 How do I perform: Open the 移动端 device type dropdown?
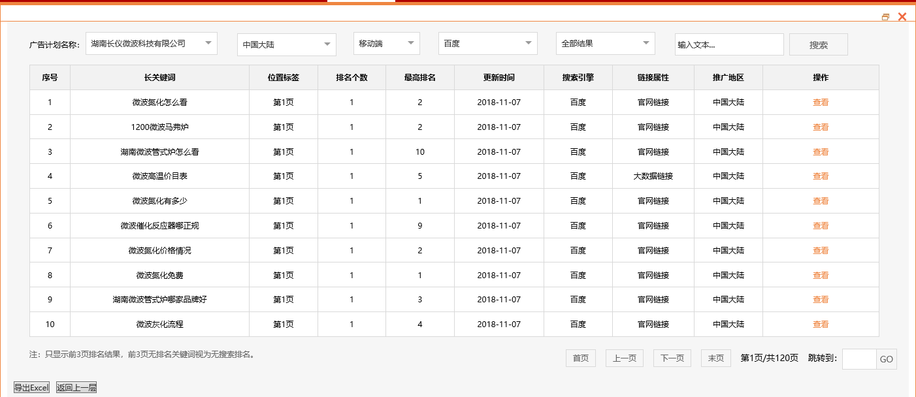pyautogui.click(x=386, y=43)
